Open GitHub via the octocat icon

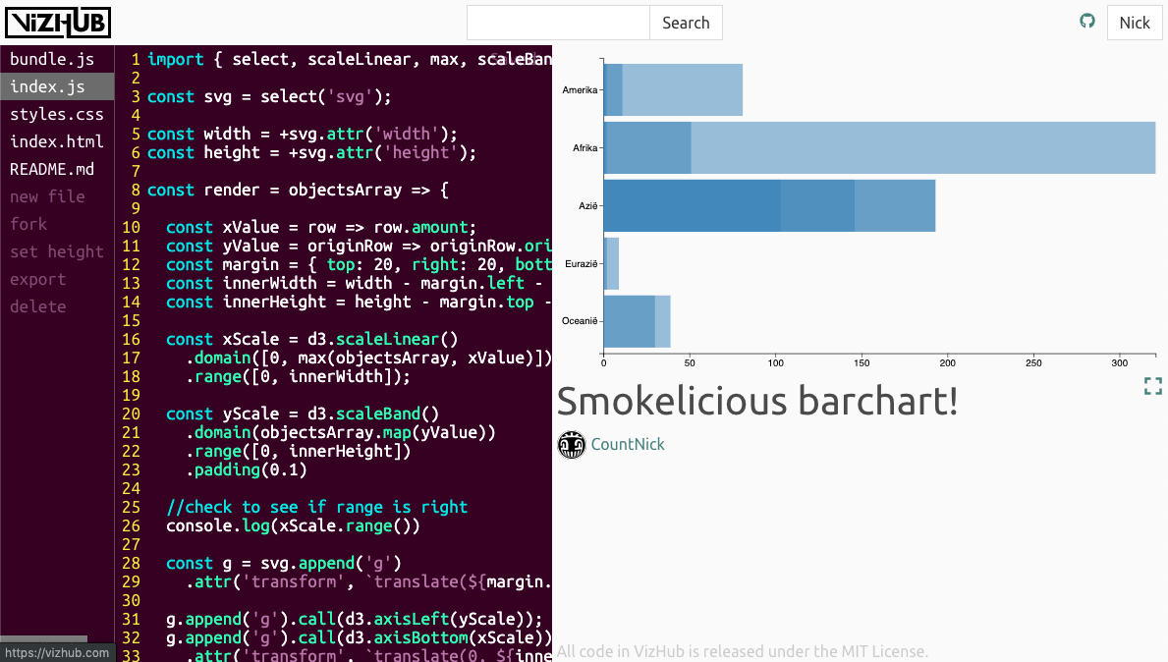point(1086,20)
